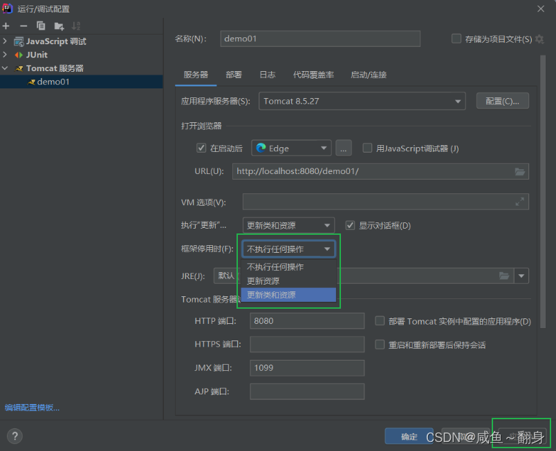Screen dimensions: 556x451
Task: Select the 更新类和资源 highlighted option
Action: [x=288, y=295]
